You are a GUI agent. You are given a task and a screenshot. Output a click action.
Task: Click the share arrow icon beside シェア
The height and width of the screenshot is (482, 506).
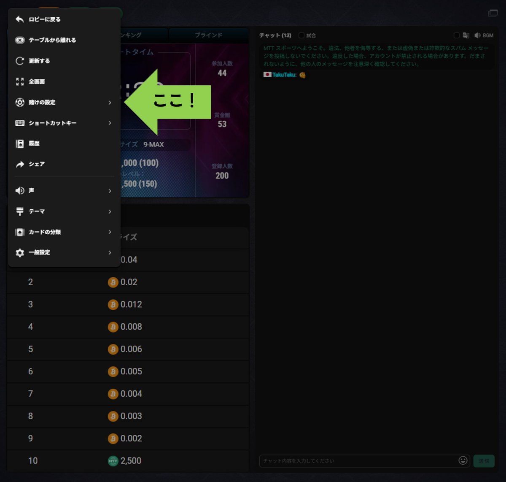[20, 164]
